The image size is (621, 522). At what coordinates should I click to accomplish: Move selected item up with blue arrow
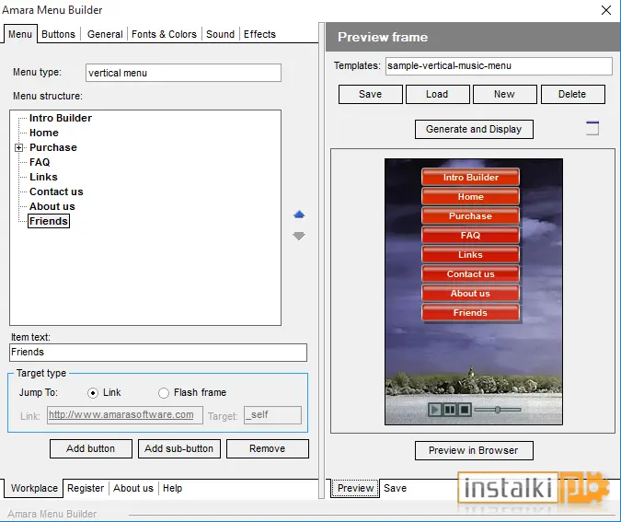point(299,215)
